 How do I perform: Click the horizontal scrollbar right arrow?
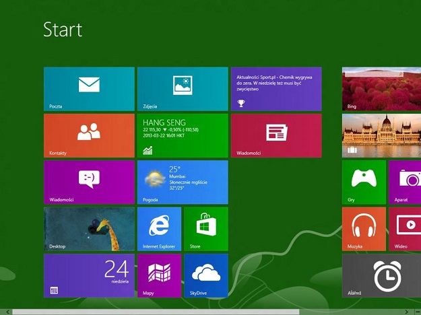tap(406, 312)
